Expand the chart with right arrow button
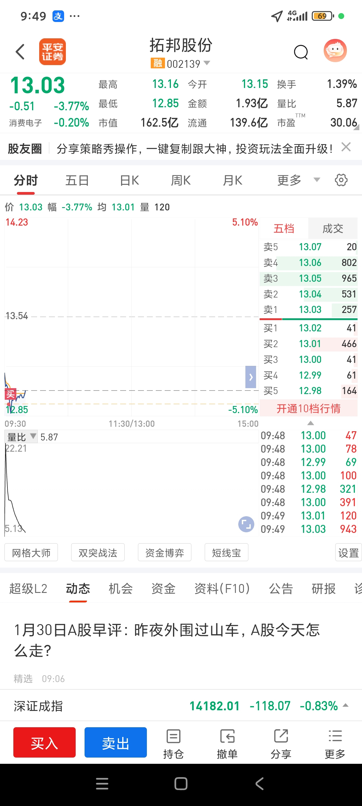362x806 pixels. (250, 377)
